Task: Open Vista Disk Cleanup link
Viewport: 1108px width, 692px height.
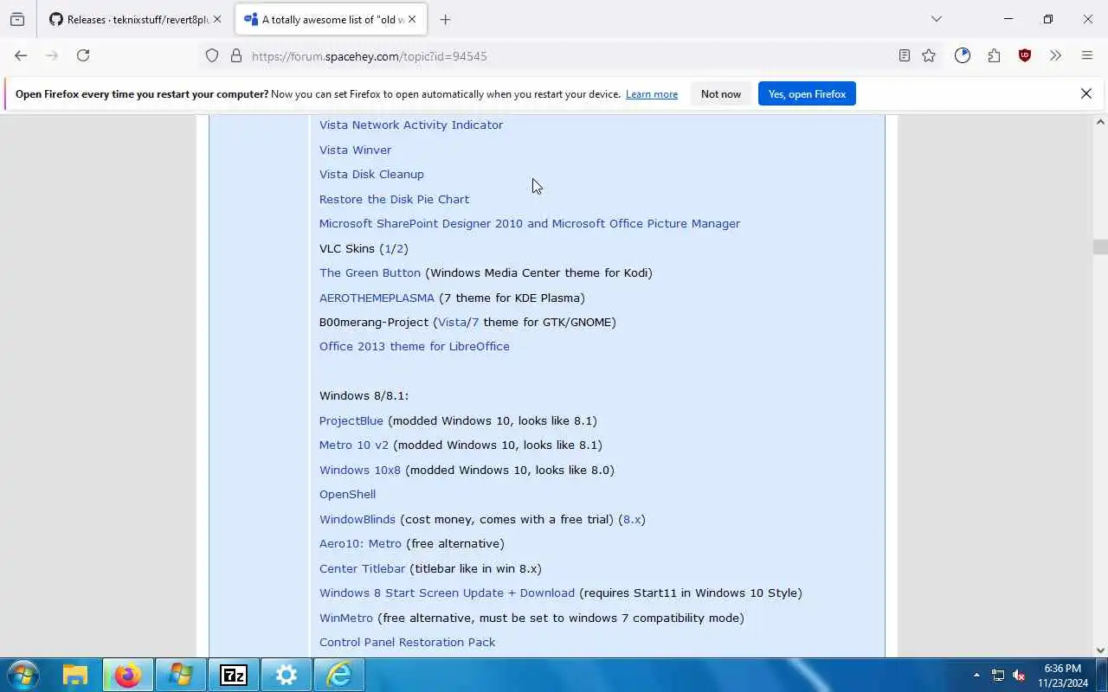Action: click(x=371, y=174)
